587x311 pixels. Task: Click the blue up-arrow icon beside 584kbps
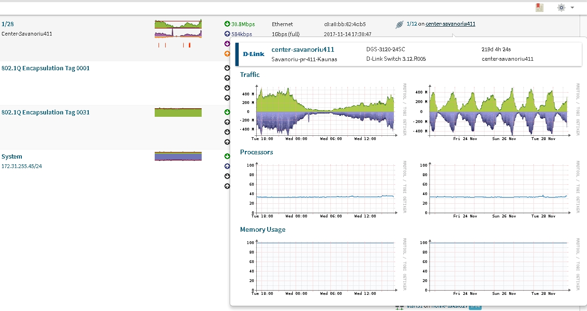click(x=227, y=34)
